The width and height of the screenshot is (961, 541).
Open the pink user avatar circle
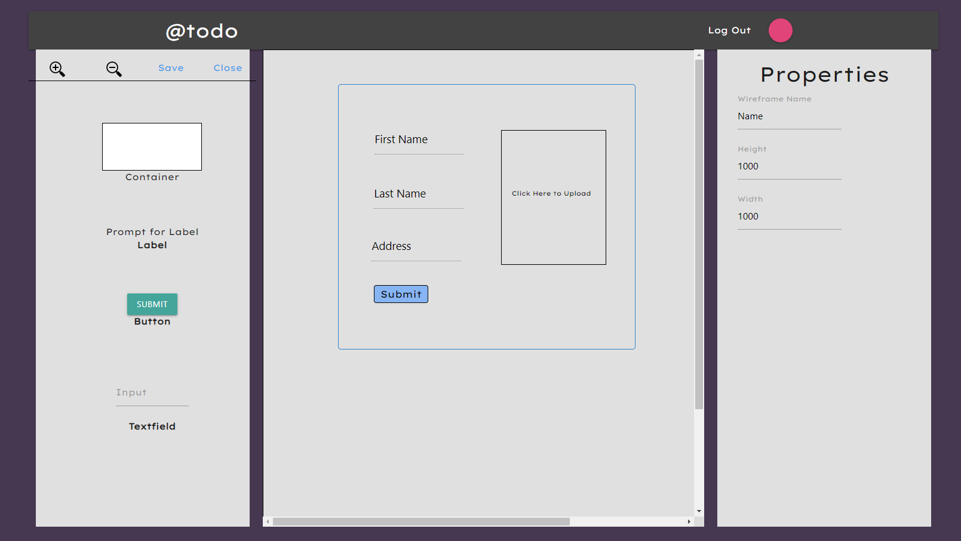[x=780, y=30]
